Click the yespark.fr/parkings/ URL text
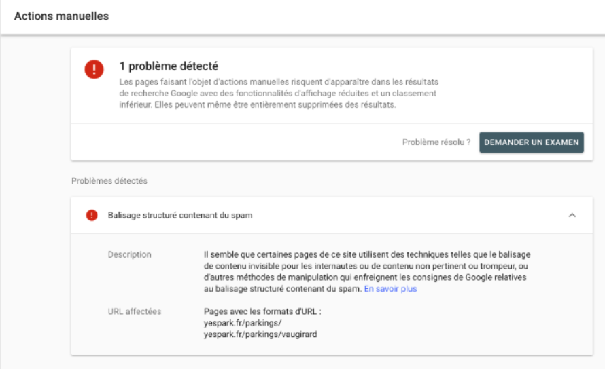The height and width of the screenshot is (369, 605). coord(243,323)
